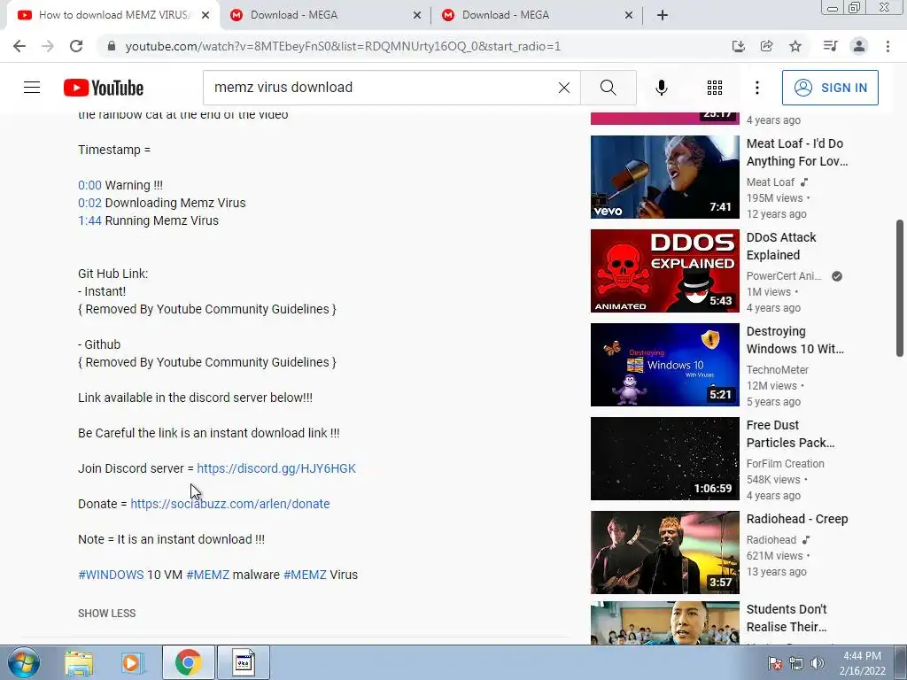Open the Windows Start button
This screenshot has height=680, width=907.
click(x=24, y=662)
